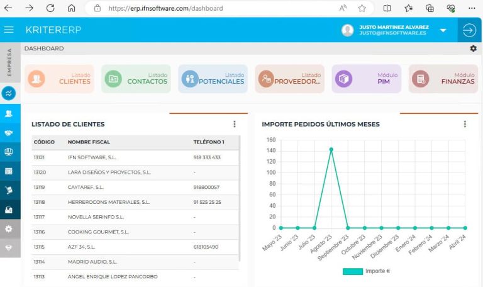Open browser settings and more menu

tap(472, 8)
